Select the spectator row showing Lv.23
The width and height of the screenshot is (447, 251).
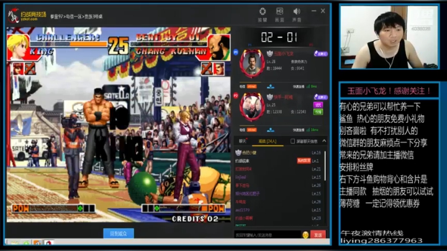tap(278, 218)
